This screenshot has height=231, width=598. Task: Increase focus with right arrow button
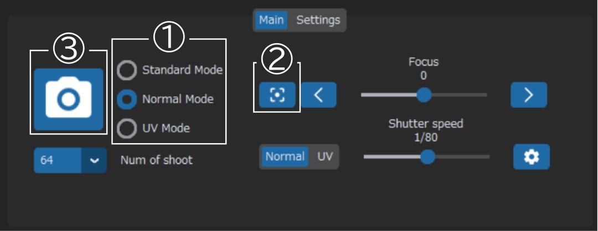click(x=529, y=95)
